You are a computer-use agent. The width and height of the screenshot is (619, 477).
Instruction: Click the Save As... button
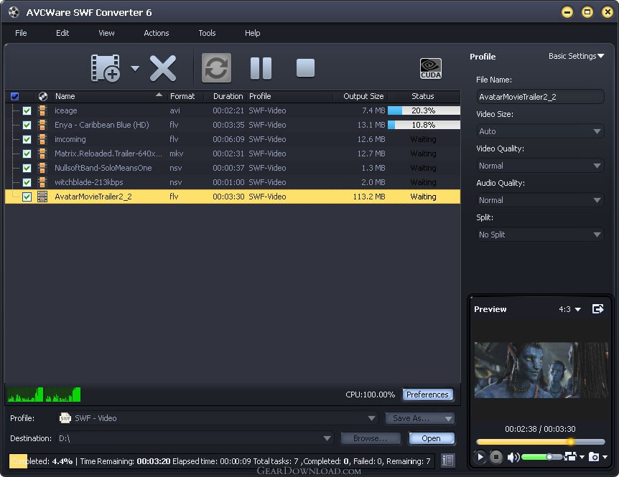(420, 418)
